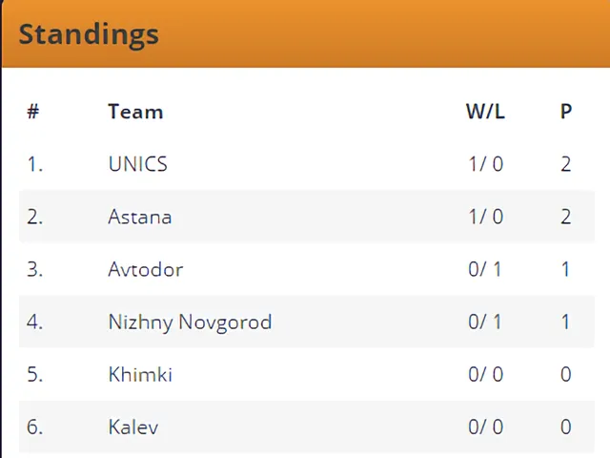Open the Astana team page
The image size is (610, 458).
tap(140, 217)
